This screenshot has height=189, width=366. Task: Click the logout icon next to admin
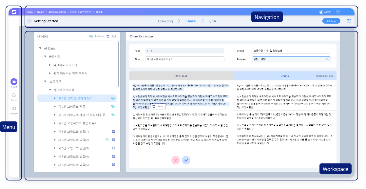338,12
